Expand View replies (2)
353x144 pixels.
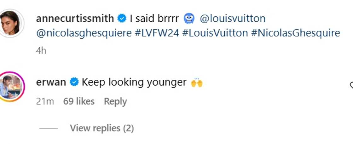coord(102,128)
